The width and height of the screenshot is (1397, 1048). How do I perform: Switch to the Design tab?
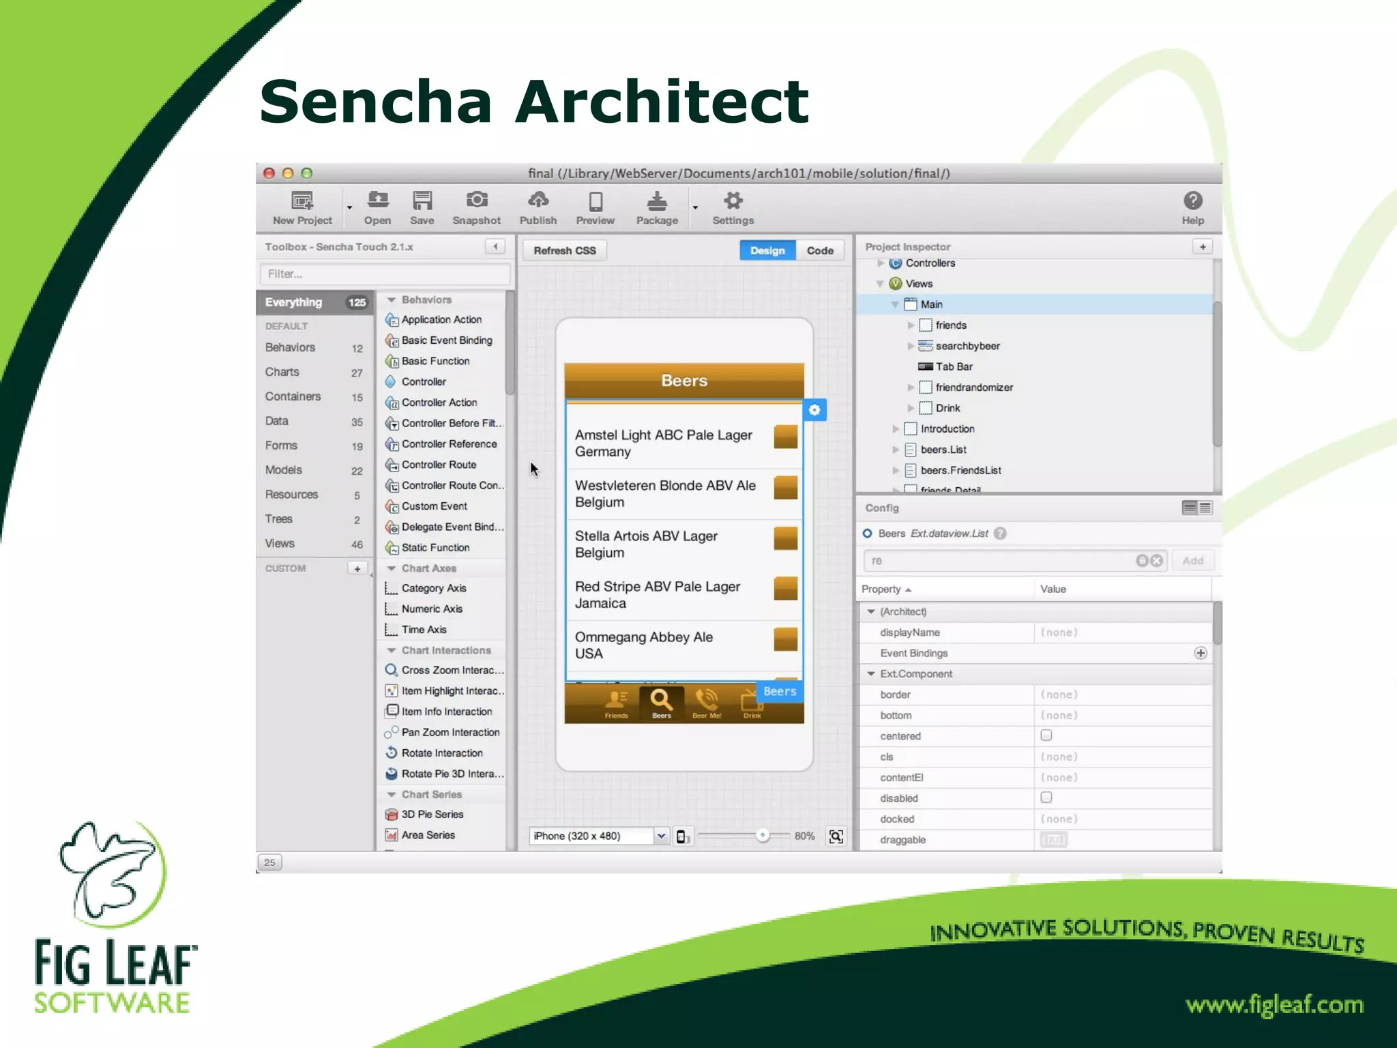767,250
